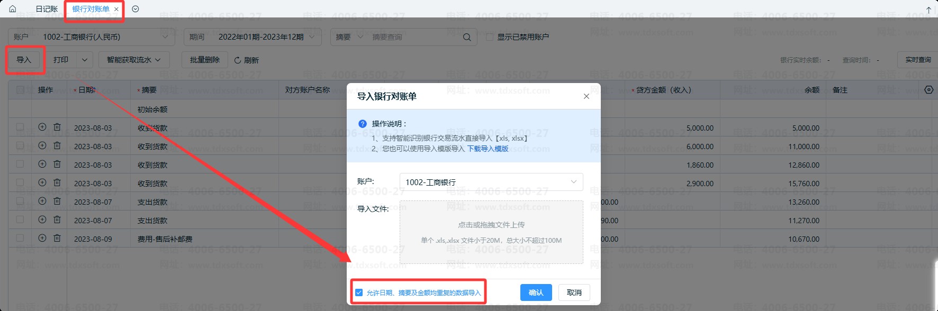Open the 账户 1002-工商银行 dropdown in the dialog
This screenshot has height=311, width=938.
coord(491,182)
